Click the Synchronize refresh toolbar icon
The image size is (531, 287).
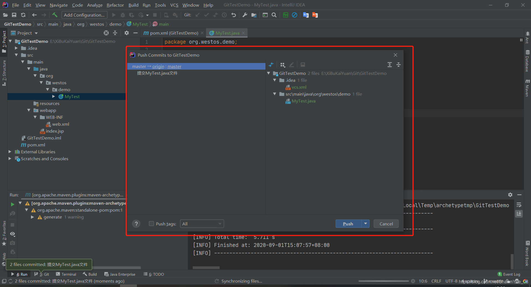point(23,15)
